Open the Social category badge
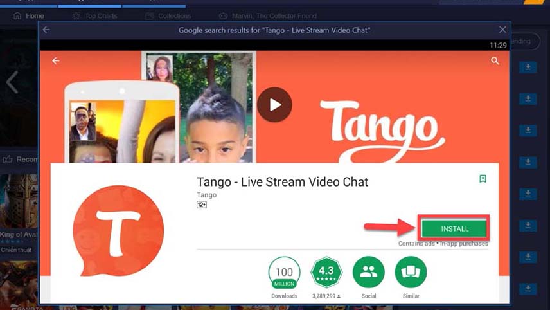Viewport: 550px width, 310px height. click(x=369, y=273)
